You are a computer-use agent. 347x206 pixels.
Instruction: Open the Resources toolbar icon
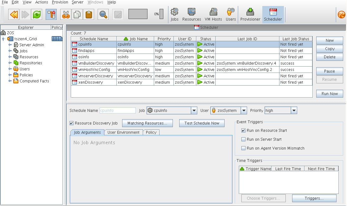click(x=192, y=15)
